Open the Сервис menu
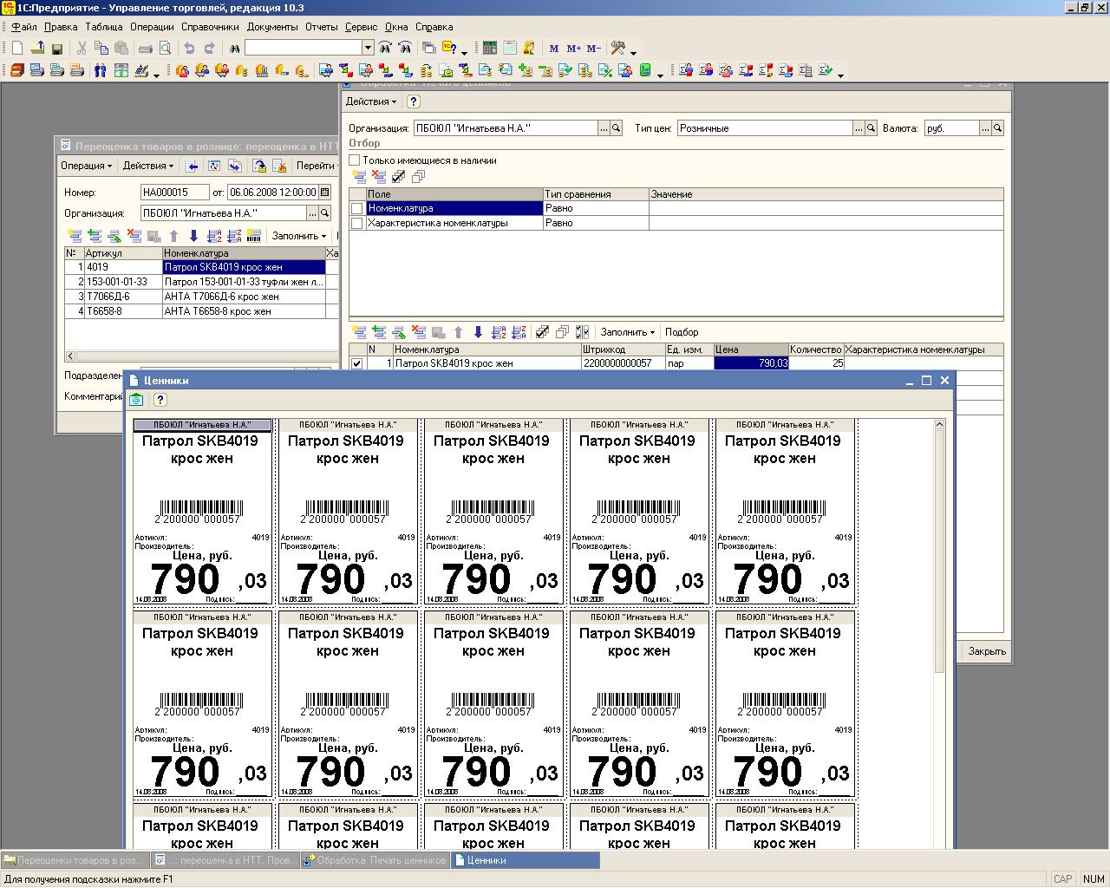This screenshot has height=888, width=1110. 361,27
